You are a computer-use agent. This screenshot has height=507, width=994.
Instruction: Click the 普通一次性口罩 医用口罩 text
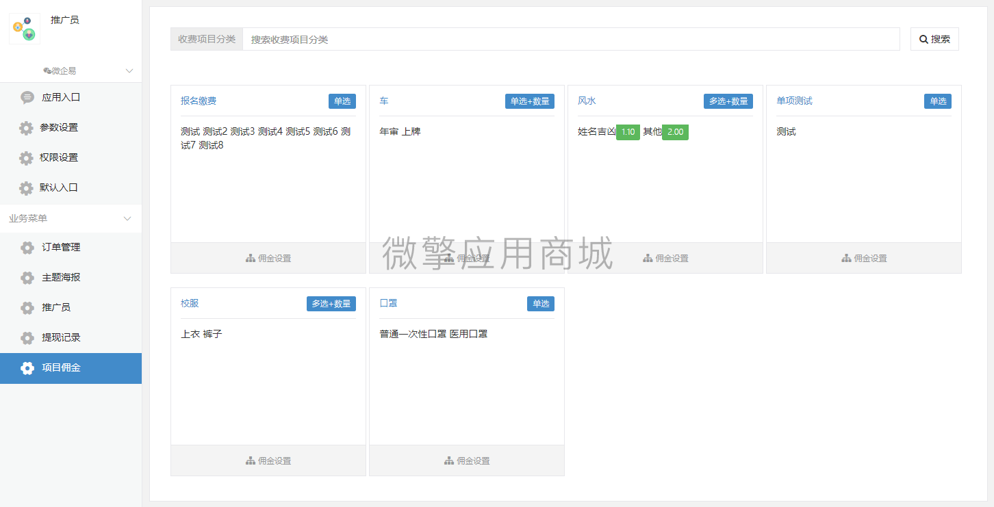[x=433, y=334]
